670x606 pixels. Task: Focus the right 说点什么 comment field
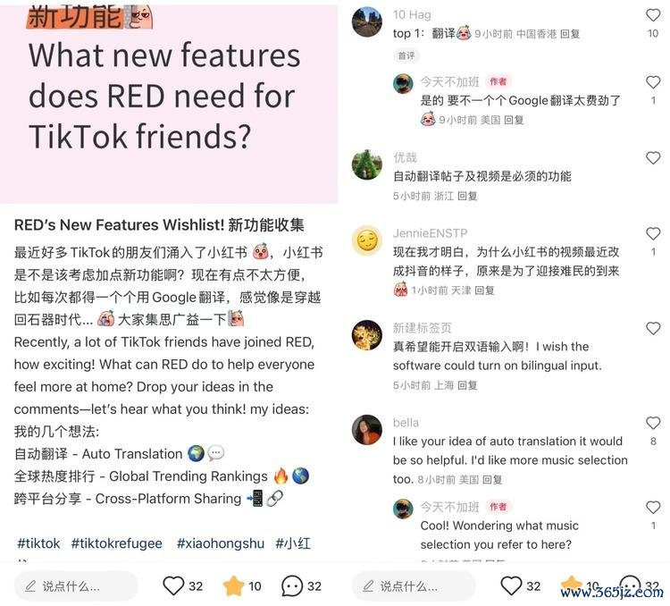click(x=414, y=586)
